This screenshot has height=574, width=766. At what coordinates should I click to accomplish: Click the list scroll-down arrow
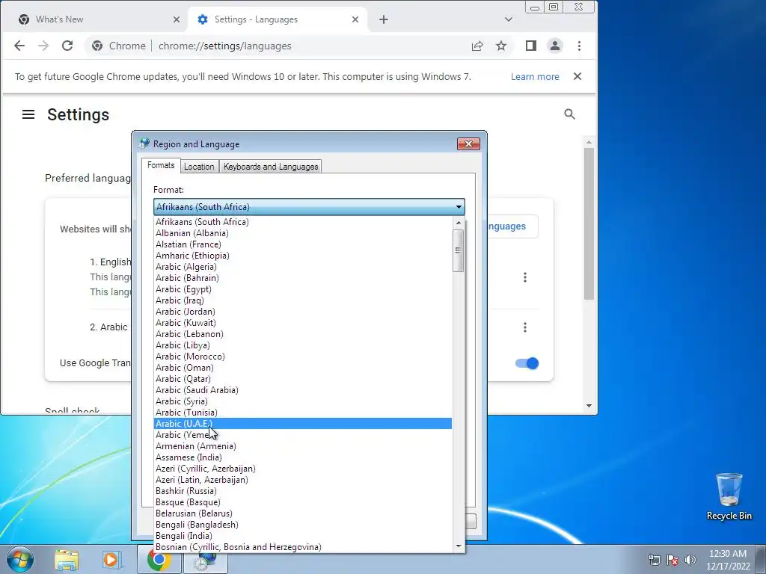tap(459, 546)
